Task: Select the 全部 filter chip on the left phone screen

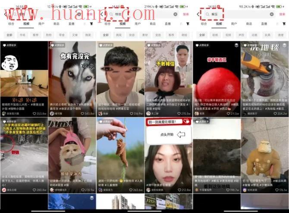Action: [x=9, y=35]
